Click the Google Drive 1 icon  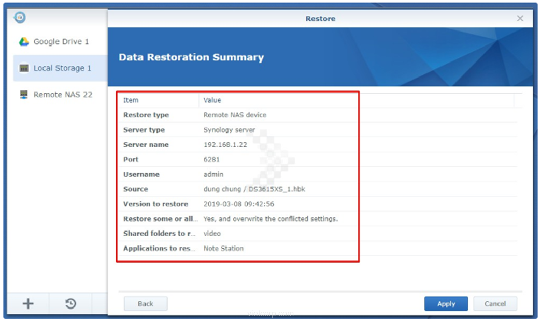coord(24,42)
